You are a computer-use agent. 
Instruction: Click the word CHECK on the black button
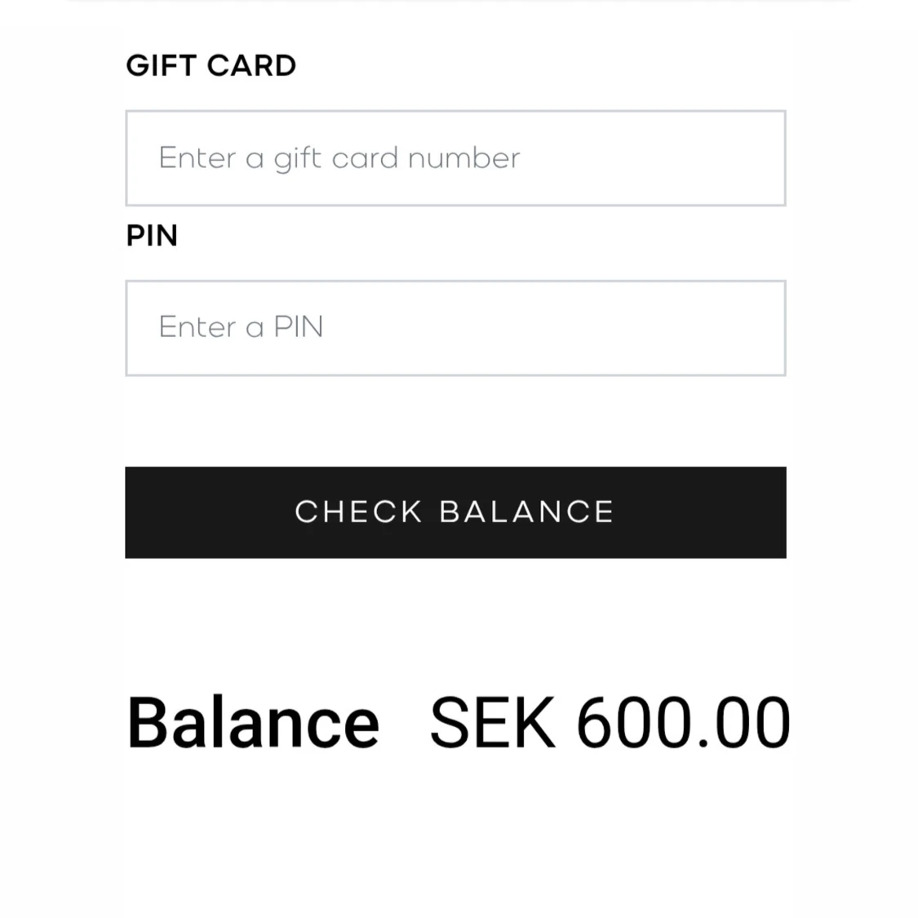pos(358,512)
